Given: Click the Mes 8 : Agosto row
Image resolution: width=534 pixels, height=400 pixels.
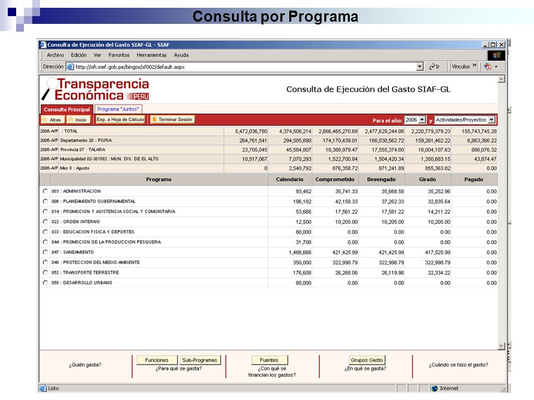Looking at the screenshot, I should (268, 168).
